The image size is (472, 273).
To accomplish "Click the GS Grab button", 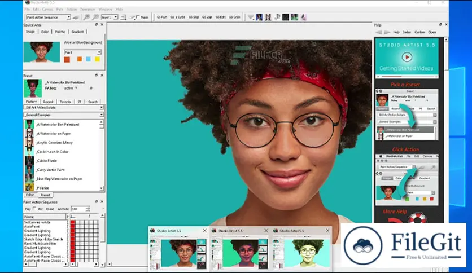I will click(x=234, y=17).
